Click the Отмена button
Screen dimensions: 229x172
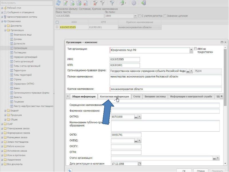[x=201, y=171]
